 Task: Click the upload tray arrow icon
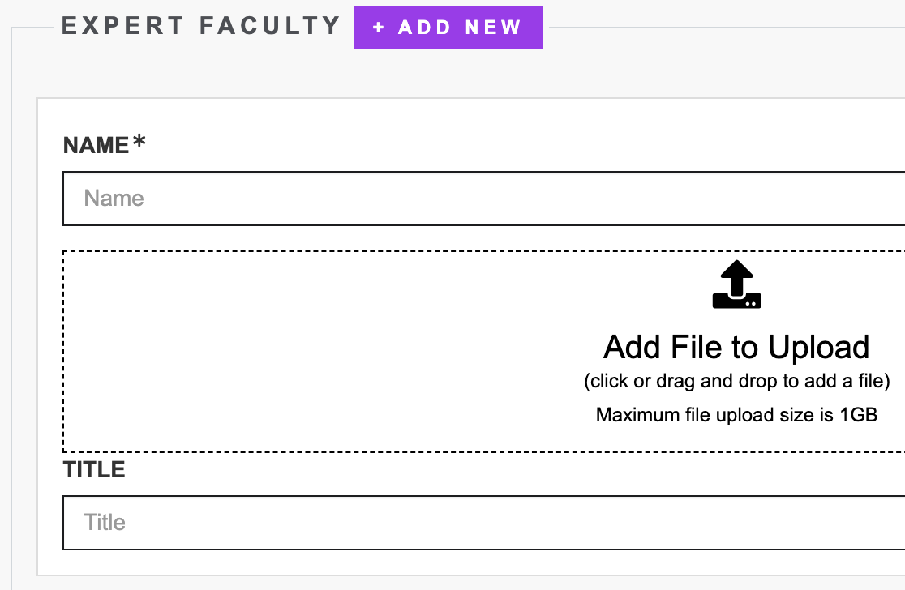pyautogui.click(x=736, y=285)
